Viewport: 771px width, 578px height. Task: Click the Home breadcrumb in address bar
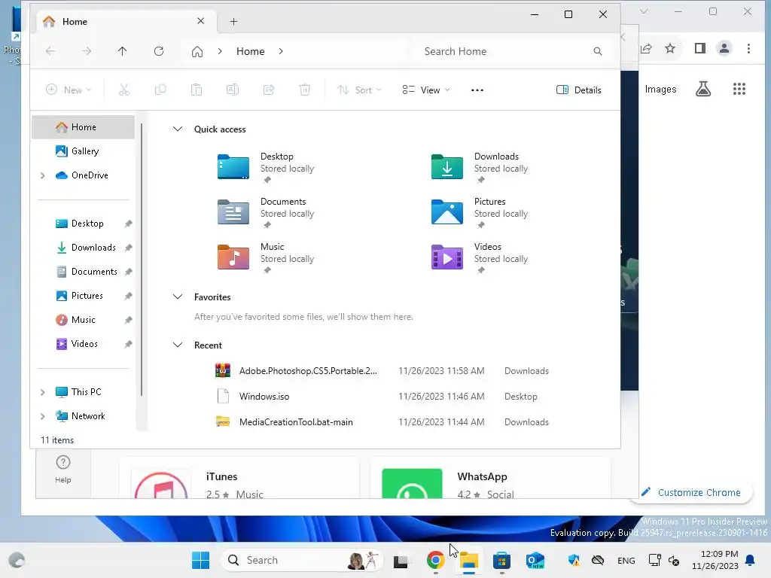coord(250,51)
